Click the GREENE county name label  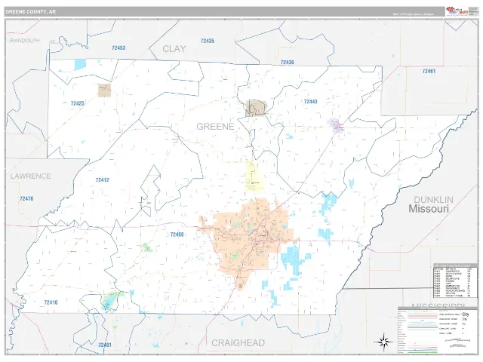[x=215, y=127]
